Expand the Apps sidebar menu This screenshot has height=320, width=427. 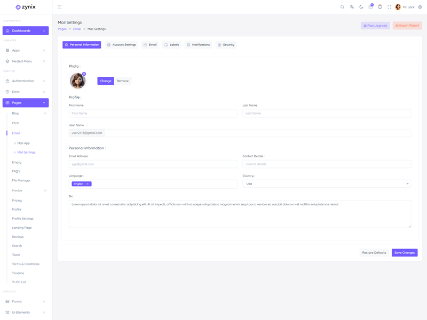coord(26,50)
